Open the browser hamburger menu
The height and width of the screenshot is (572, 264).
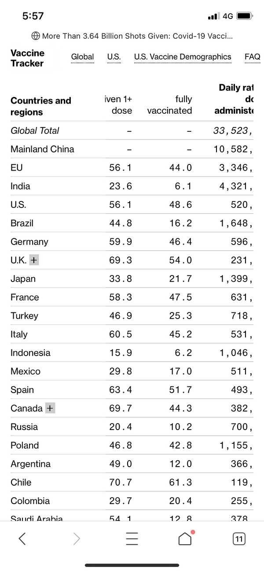(132, 539)
